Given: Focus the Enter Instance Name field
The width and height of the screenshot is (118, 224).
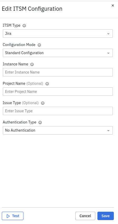Looking at the screenshot, I should click(58, 72).
